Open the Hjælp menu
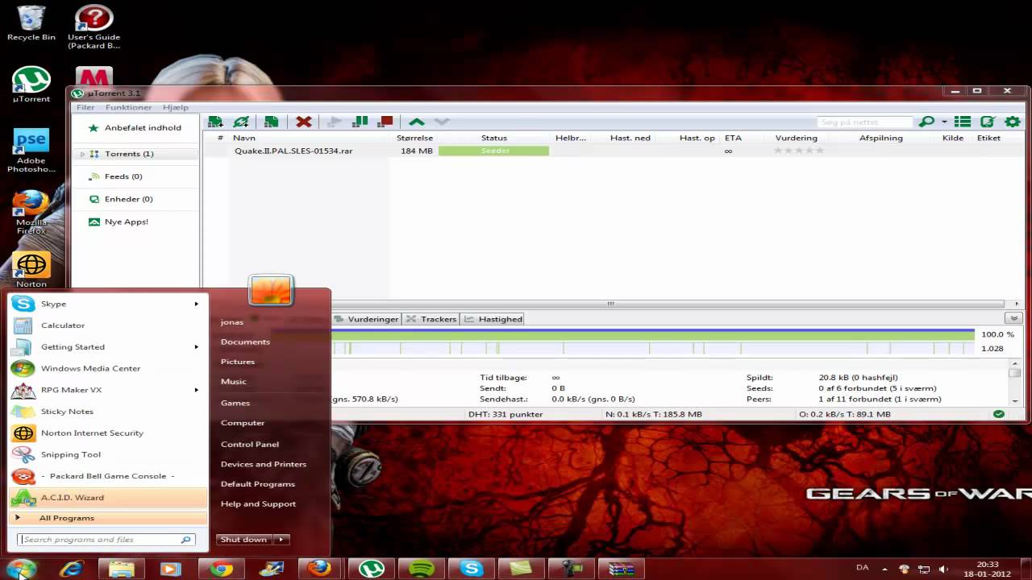 175,107
